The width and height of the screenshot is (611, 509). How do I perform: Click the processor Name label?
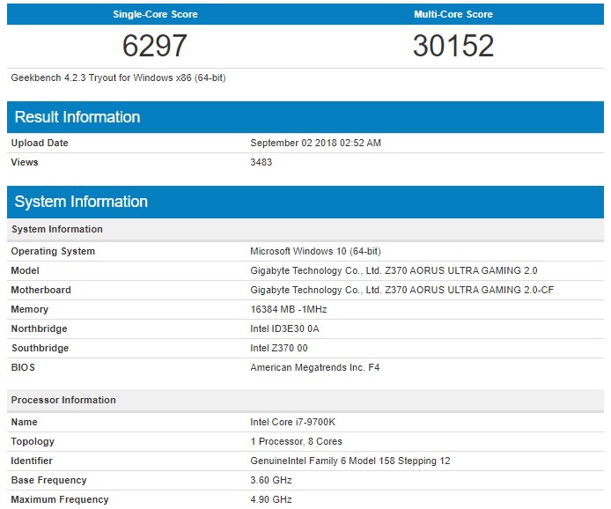pyautogui.click(x=24, y=422)
